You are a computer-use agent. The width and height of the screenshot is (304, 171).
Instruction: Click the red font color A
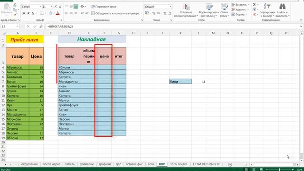click(x=57, y=13)
